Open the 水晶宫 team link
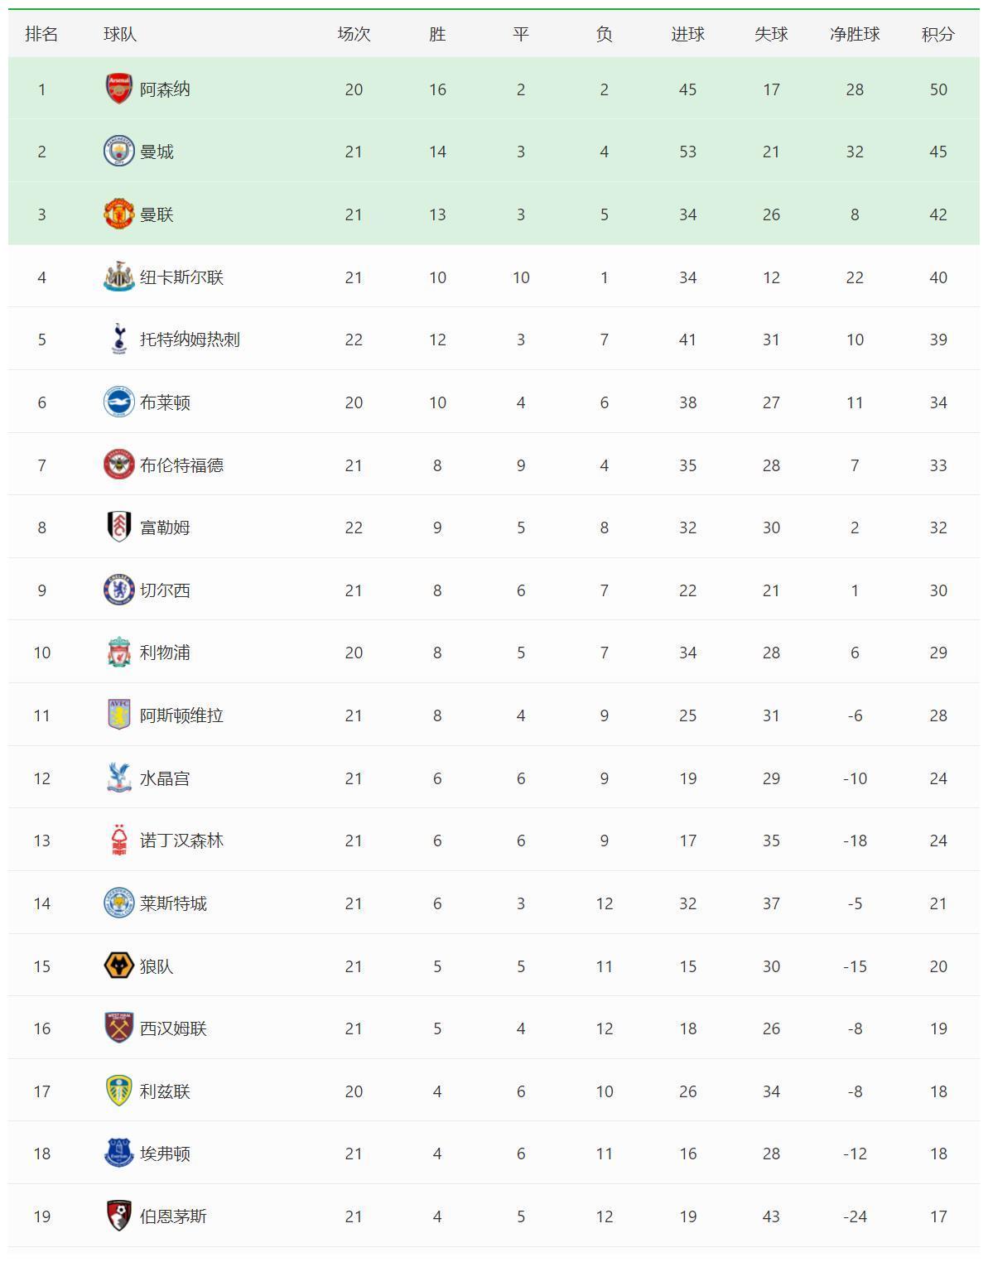The height and width of the screenshot is (1262, 988). click(x=165, y=778)
